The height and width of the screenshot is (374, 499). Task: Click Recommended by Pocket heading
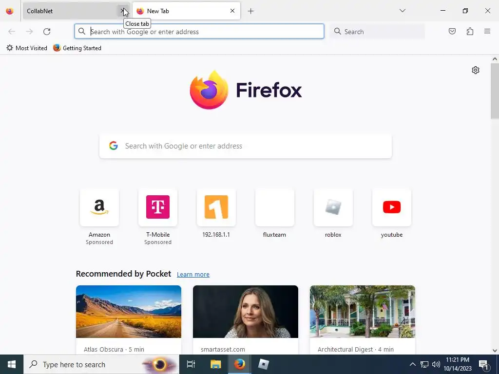click(x=123, y=274)
